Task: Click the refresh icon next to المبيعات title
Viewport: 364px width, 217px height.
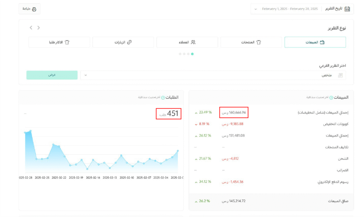Action: [331, 97]
